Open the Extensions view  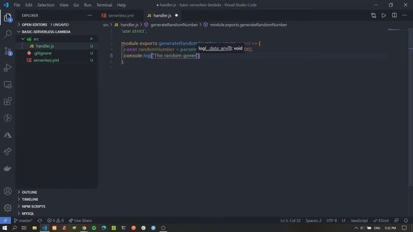coord(8,102)
